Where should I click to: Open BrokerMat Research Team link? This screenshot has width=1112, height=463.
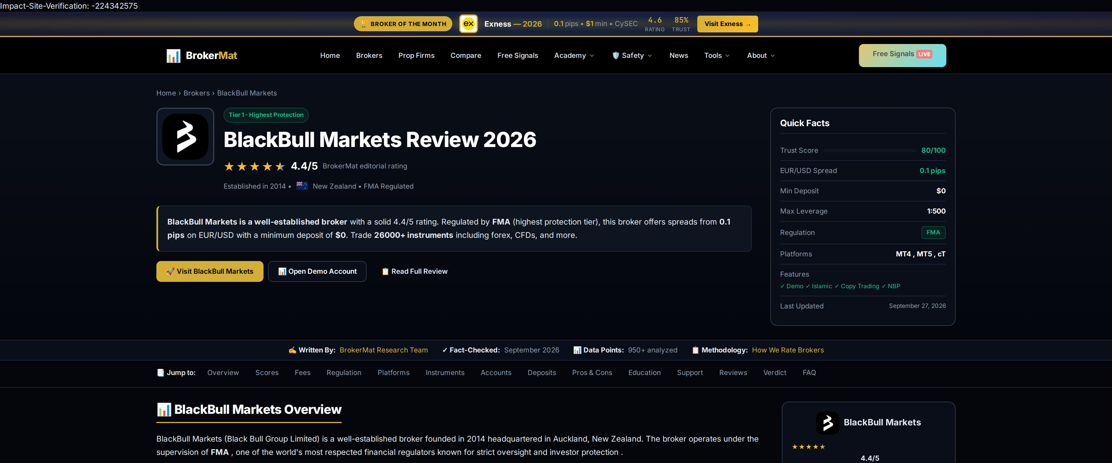pyautogui.click(x=384, y=350)
